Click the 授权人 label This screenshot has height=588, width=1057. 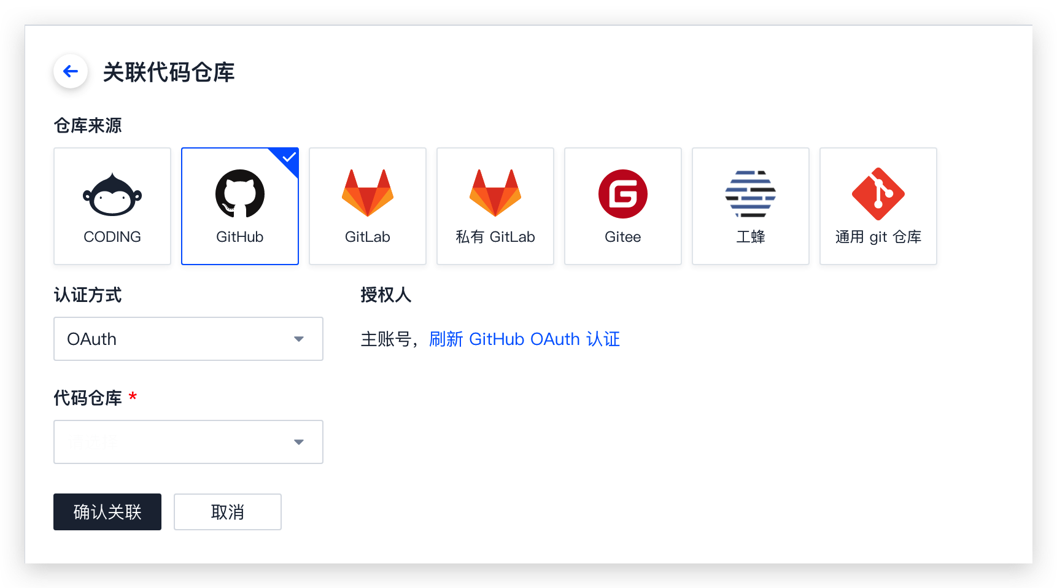click(x=386, y=295)
